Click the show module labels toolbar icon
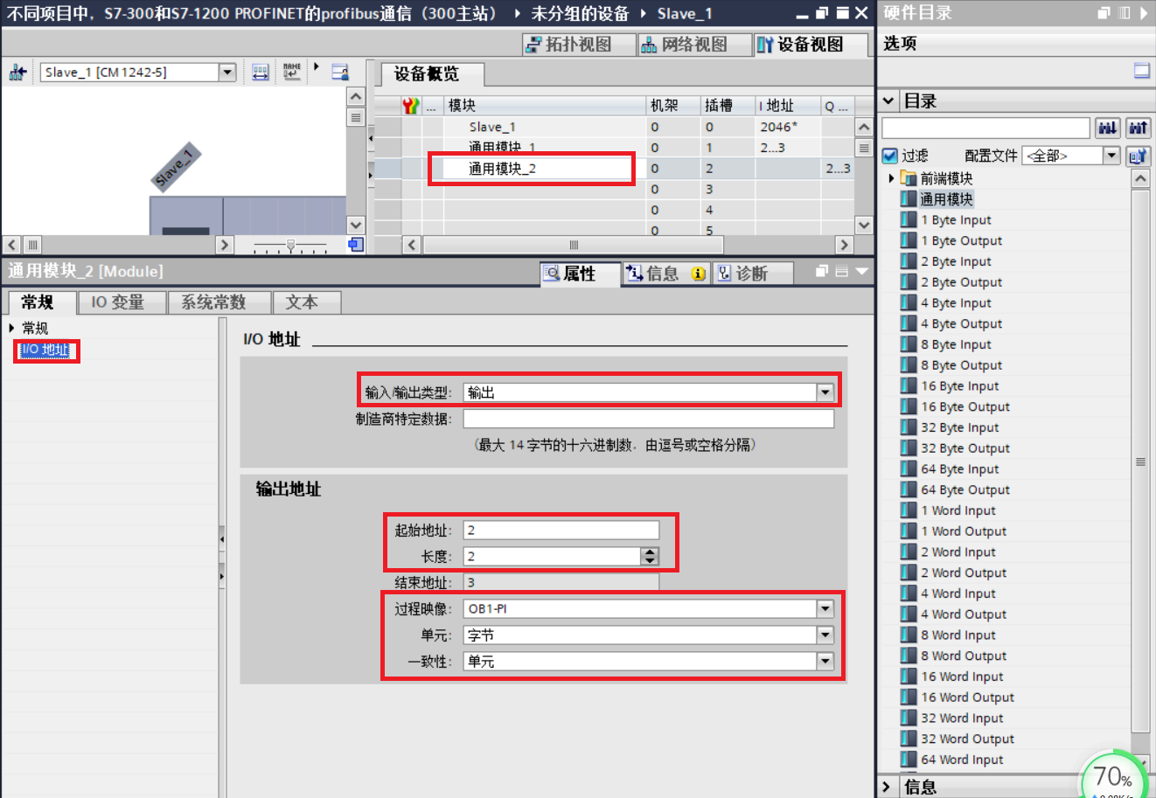This screenshot has width=1156, height=798. click(261, 73)
